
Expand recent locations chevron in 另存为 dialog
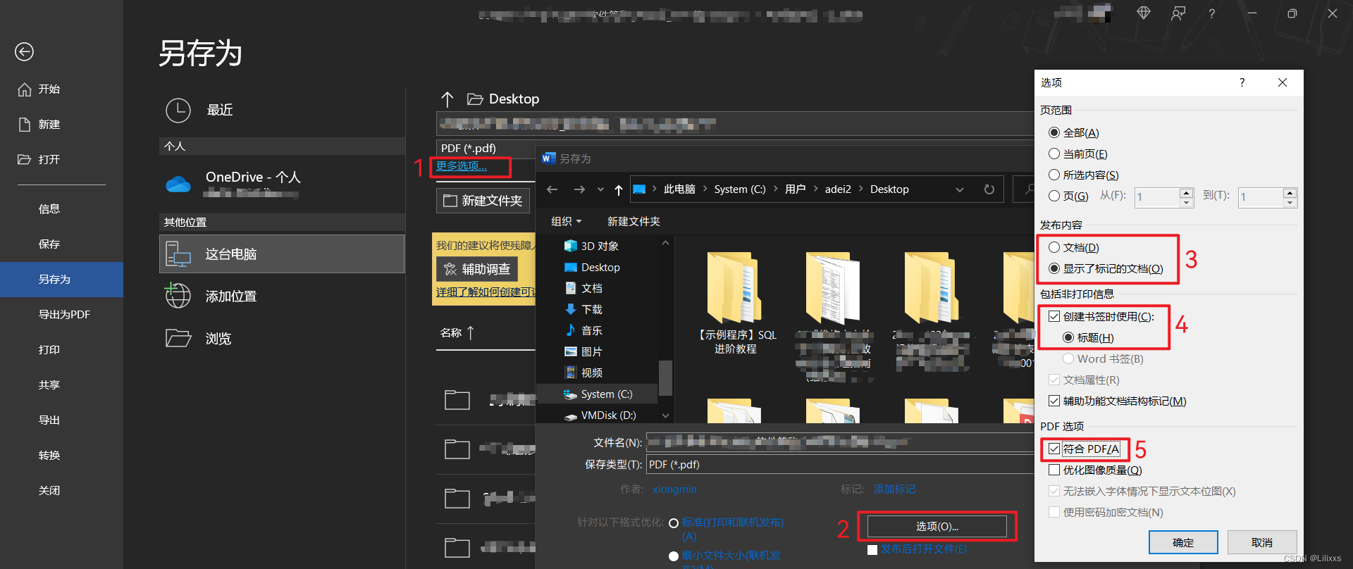(x=600, y=189)
